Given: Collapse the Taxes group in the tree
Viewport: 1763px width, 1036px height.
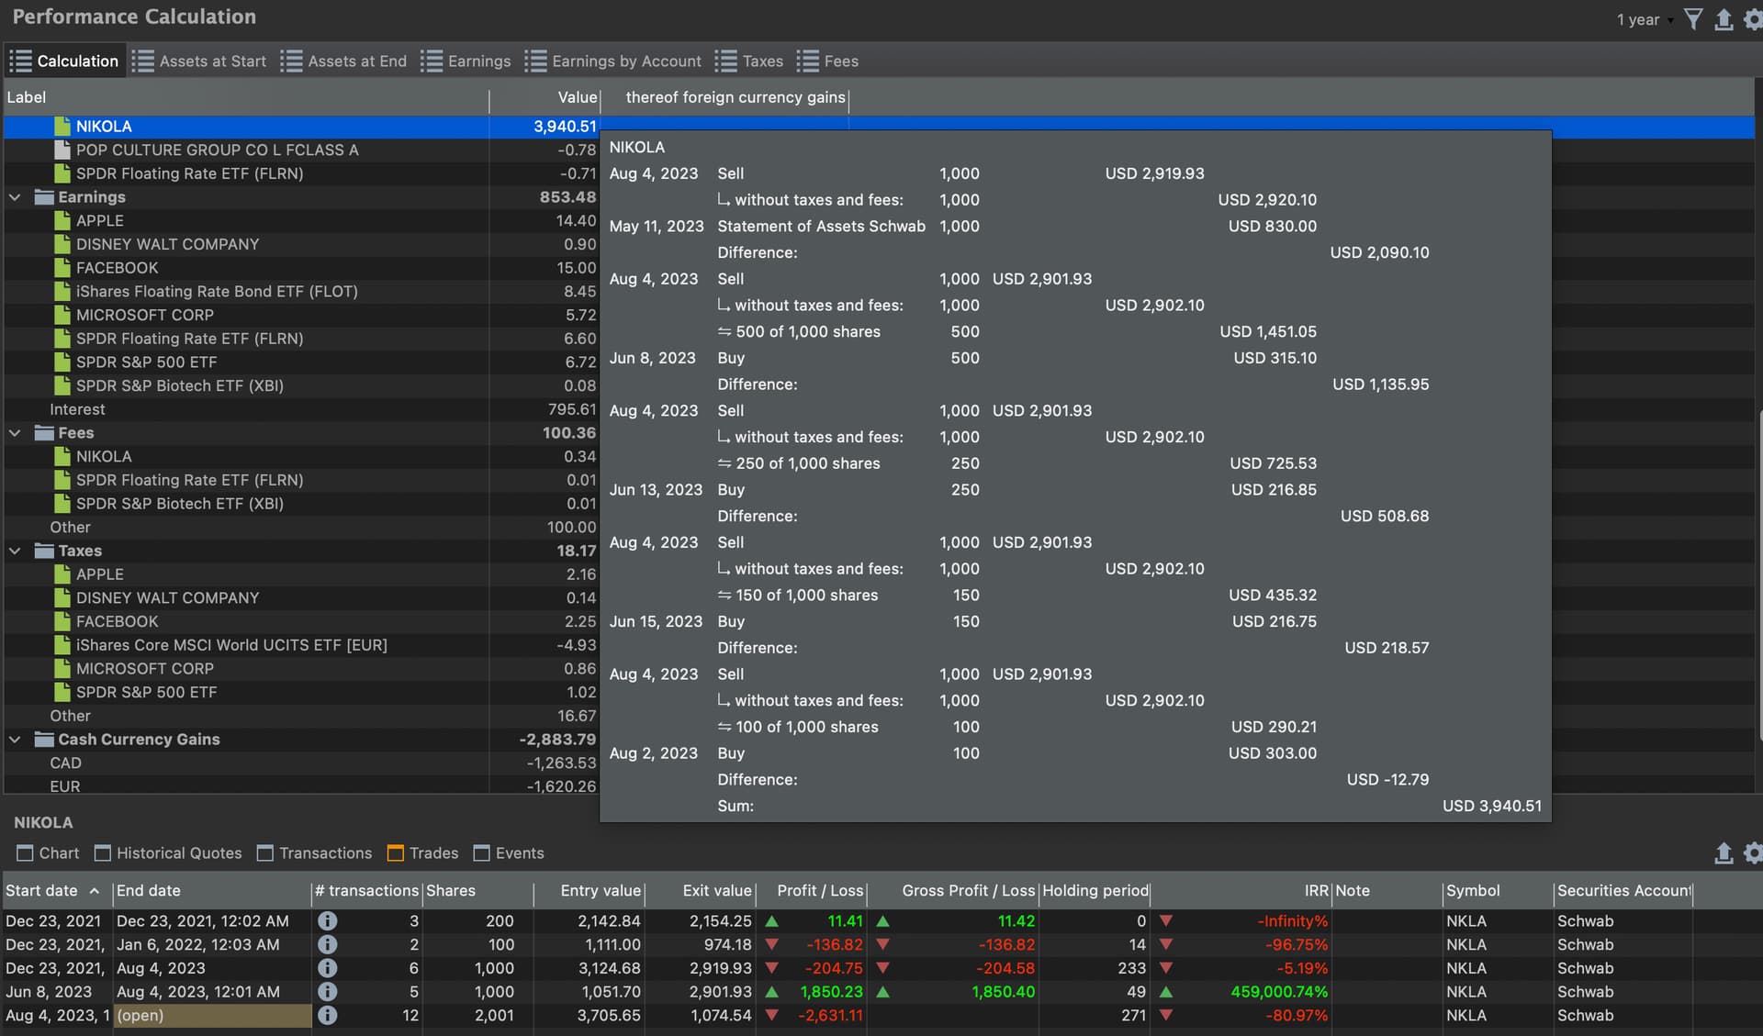Looking at the screenshot, I should 15,551.
